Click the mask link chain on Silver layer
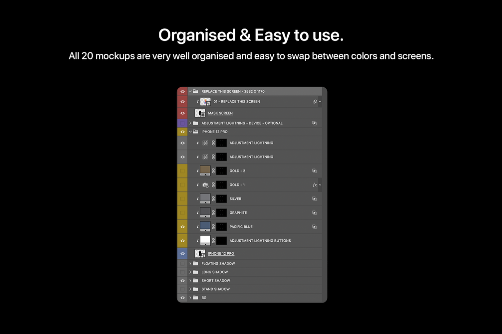502x334 pixels. pyautogui.click(x=213, y=199)
